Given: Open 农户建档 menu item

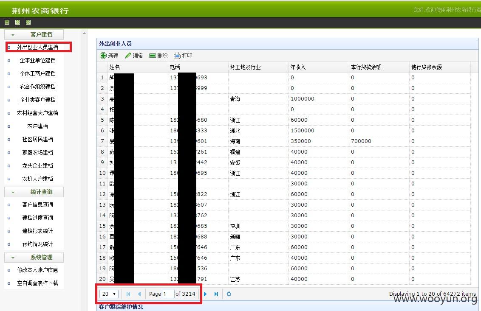Looking at the screenshot, I should [37, 126].
